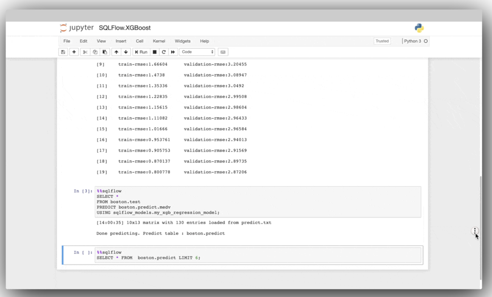Paste cells below with the clipboard icon
Viewport: 492px width, 297px height.
coord(105,52)
